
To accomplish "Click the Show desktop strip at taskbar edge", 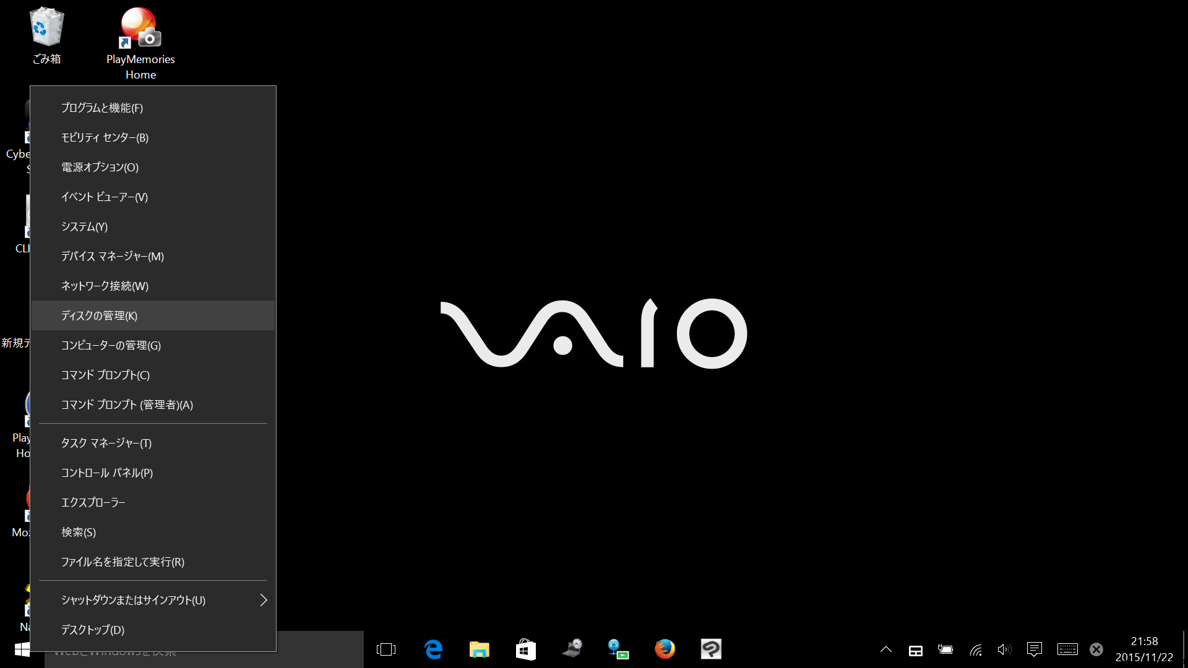I will pyautogui.click(x=1184, y=649).
